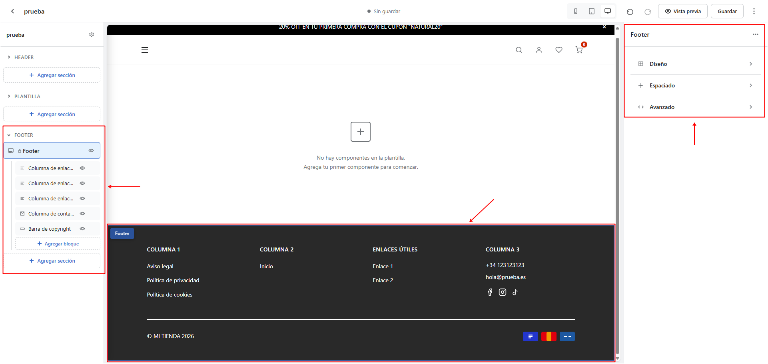Open Espaciado settings

(696, 85)
